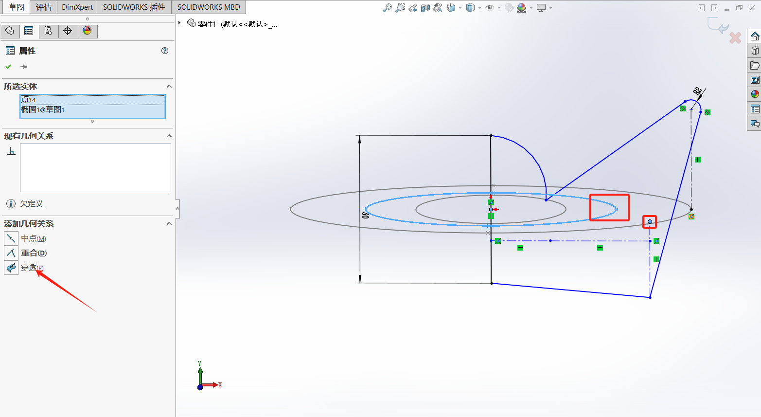Open the ConfigurationManager tab

click(x=48, y=31)
